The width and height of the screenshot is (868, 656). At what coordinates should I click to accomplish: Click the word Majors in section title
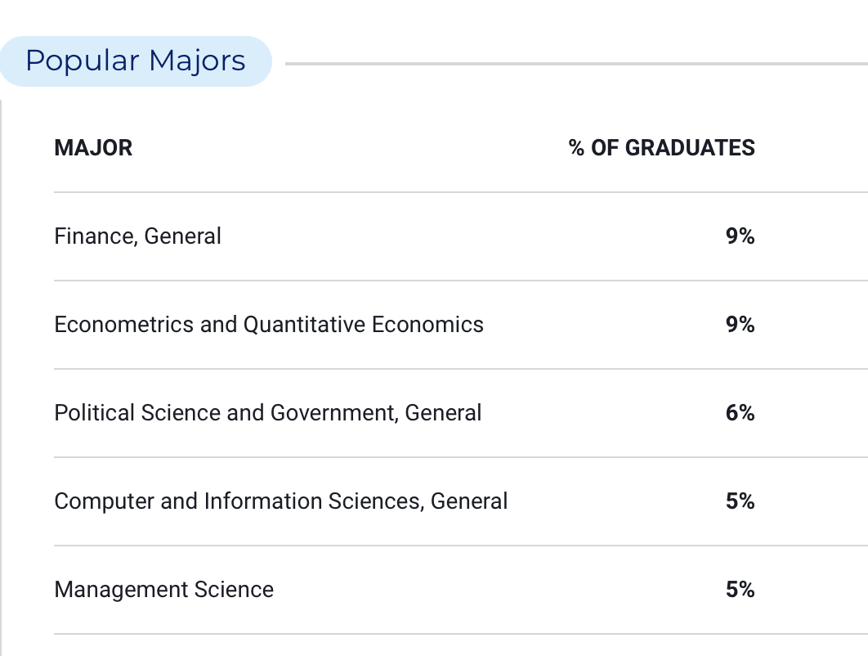pos(197,61)
